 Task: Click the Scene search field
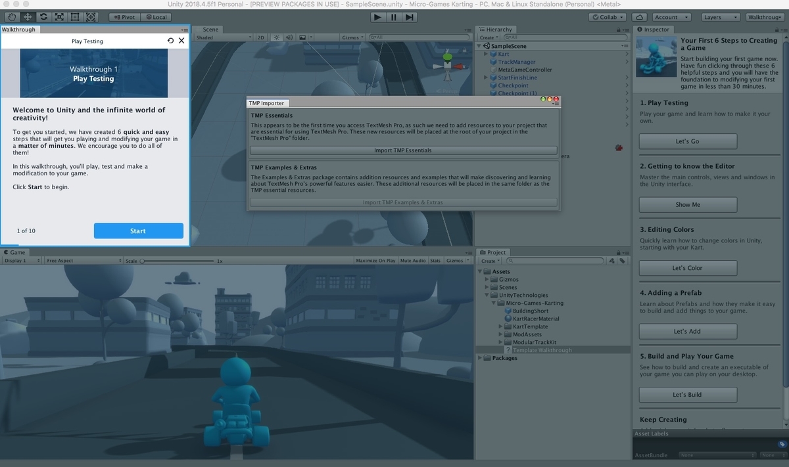tap(418, 37)
